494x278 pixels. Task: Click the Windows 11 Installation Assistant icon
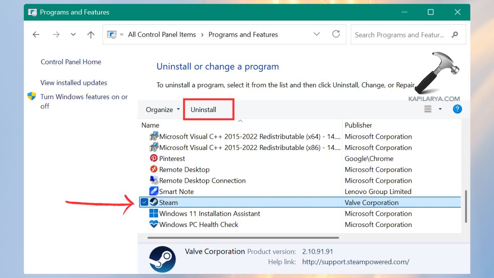(x=153, y=213)
